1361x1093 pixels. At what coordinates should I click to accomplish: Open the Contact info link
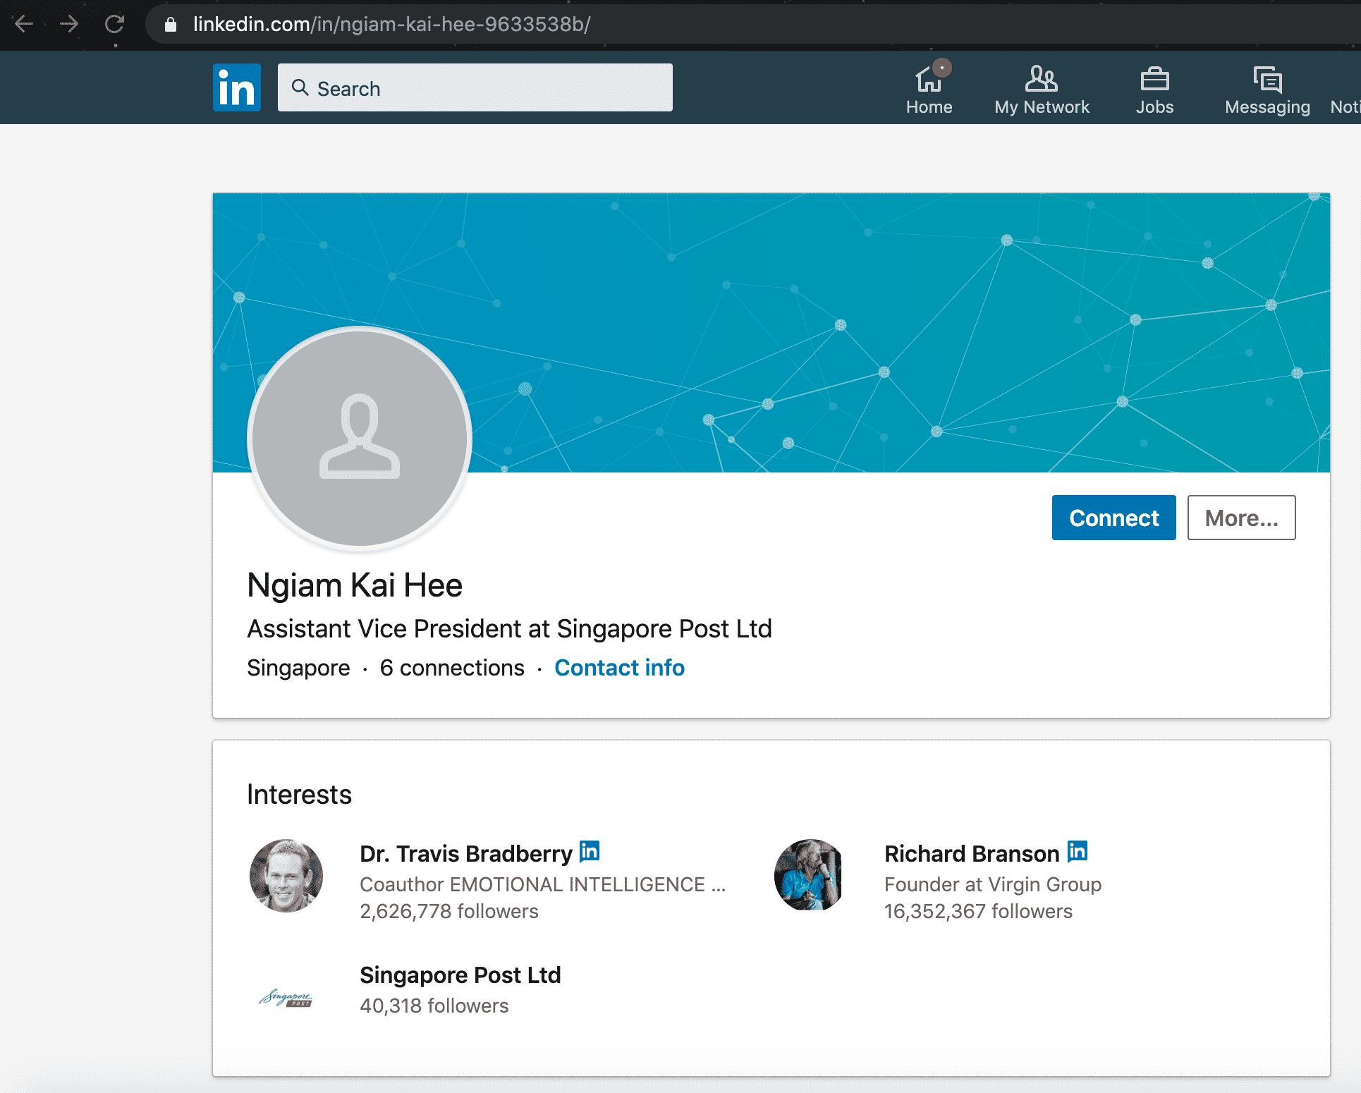coord(619,668)
